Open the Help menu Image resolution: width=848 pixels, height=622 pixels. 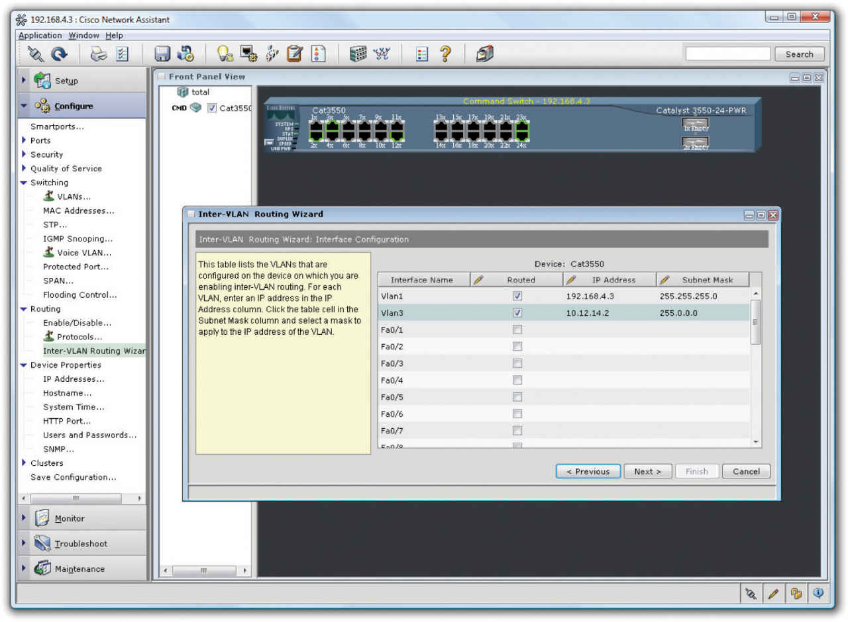(114, 36)
